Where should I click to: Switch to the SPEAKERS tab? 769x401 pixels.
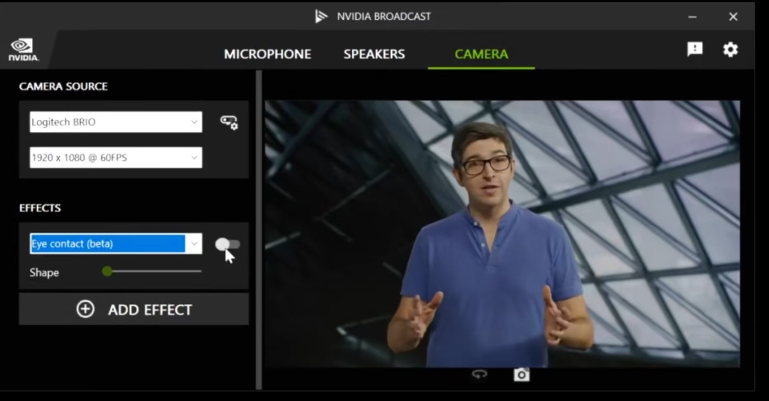click(x=374, y=54)
